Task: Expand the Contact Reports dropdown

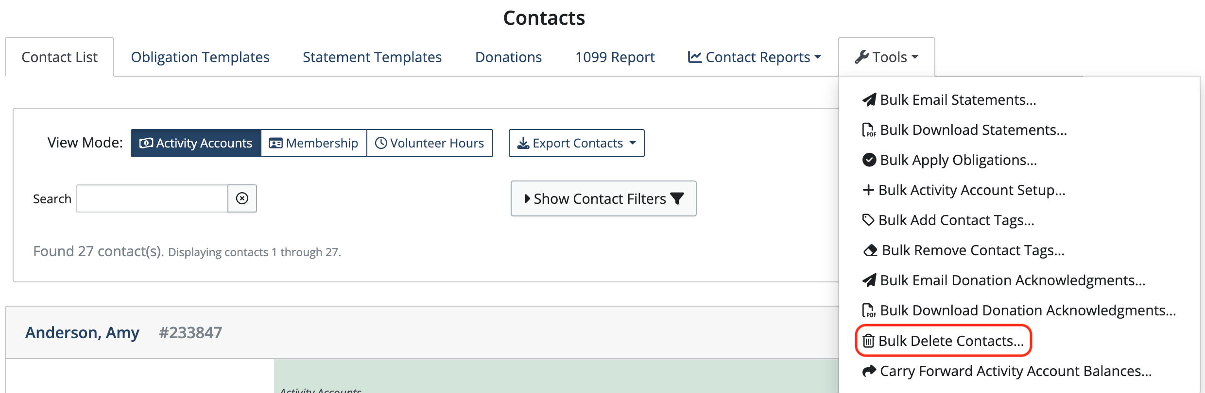Action: [x=754, y=57]
